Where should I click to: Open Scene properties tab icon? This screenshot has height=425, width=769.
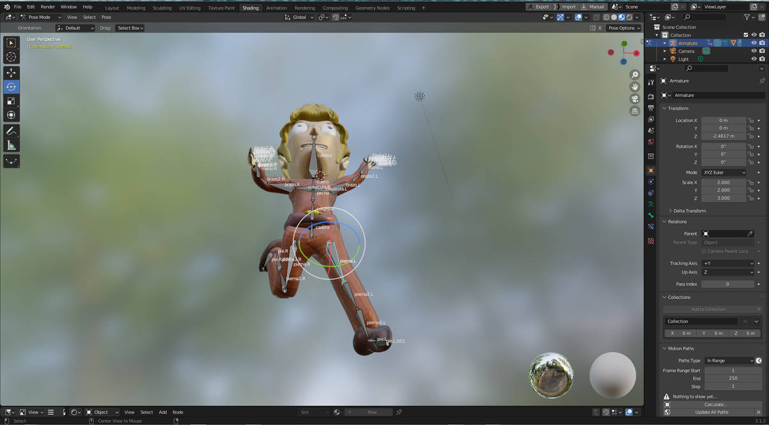click(651, 131)
